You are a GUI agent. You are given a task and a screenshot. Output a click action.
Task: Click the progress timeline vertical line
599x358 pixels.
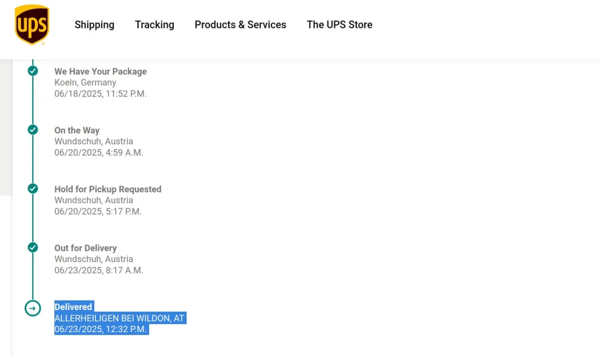[x=33, y=159]
